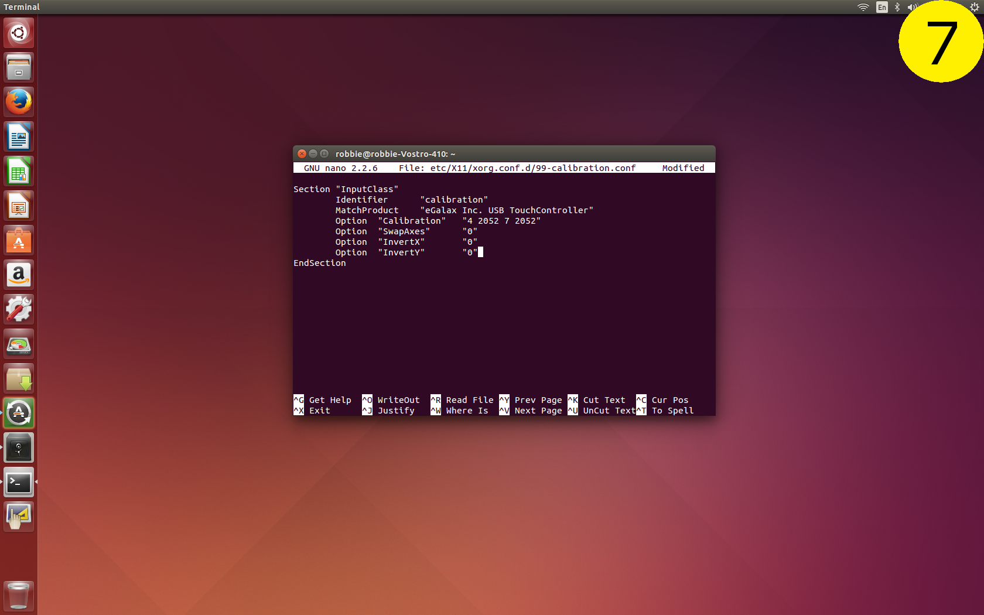This screenshot has height=615, width=984.
Task: Click the "InvertX" option name
Action: pos(401,242)
